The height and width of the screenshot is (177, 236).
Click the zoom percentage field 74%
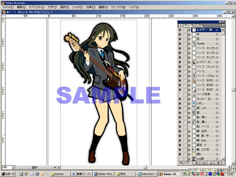pyautogui.click(x=7, y=167)
